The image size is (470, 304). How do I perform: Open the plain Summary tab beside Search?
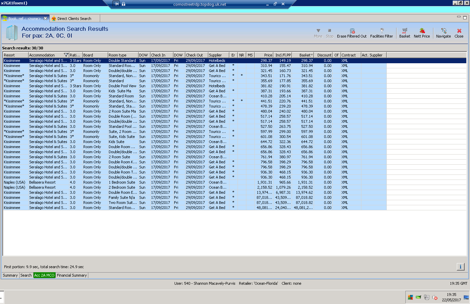(10, 275)
